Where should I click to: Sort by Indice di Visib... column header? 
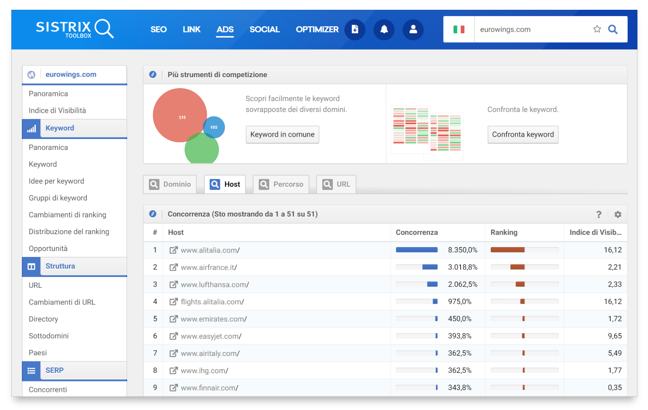click(596, 232)
